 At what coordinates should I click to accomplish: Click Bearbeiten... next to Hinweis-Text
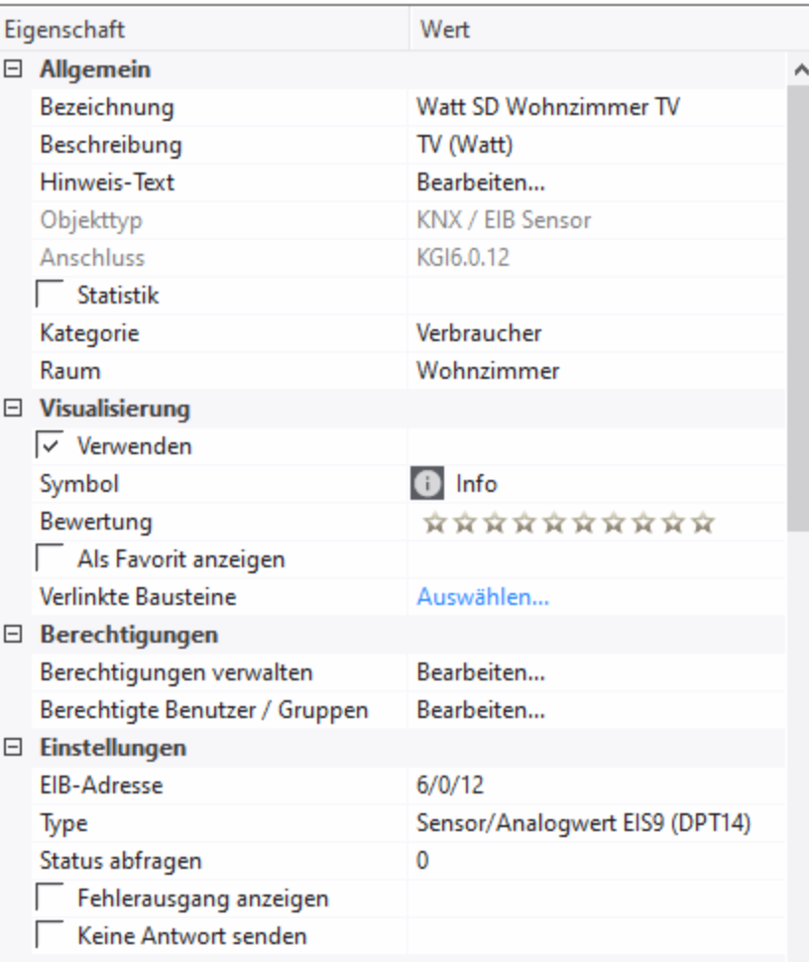(x=481, y=182)
